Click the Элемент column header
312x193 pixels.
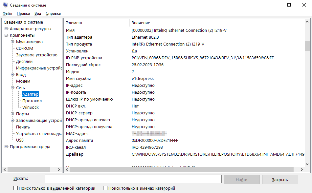74,23
